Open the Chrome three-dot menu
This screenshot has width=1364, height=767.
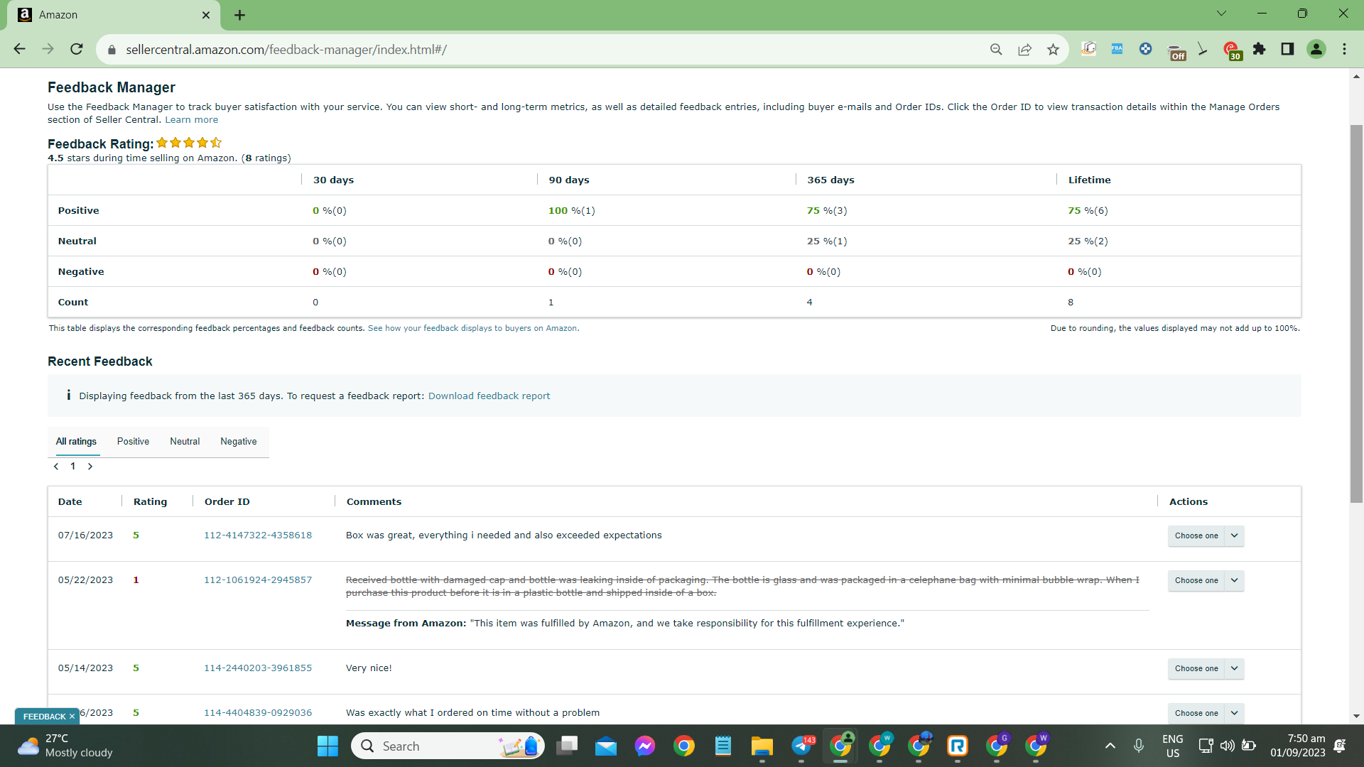1345,49
